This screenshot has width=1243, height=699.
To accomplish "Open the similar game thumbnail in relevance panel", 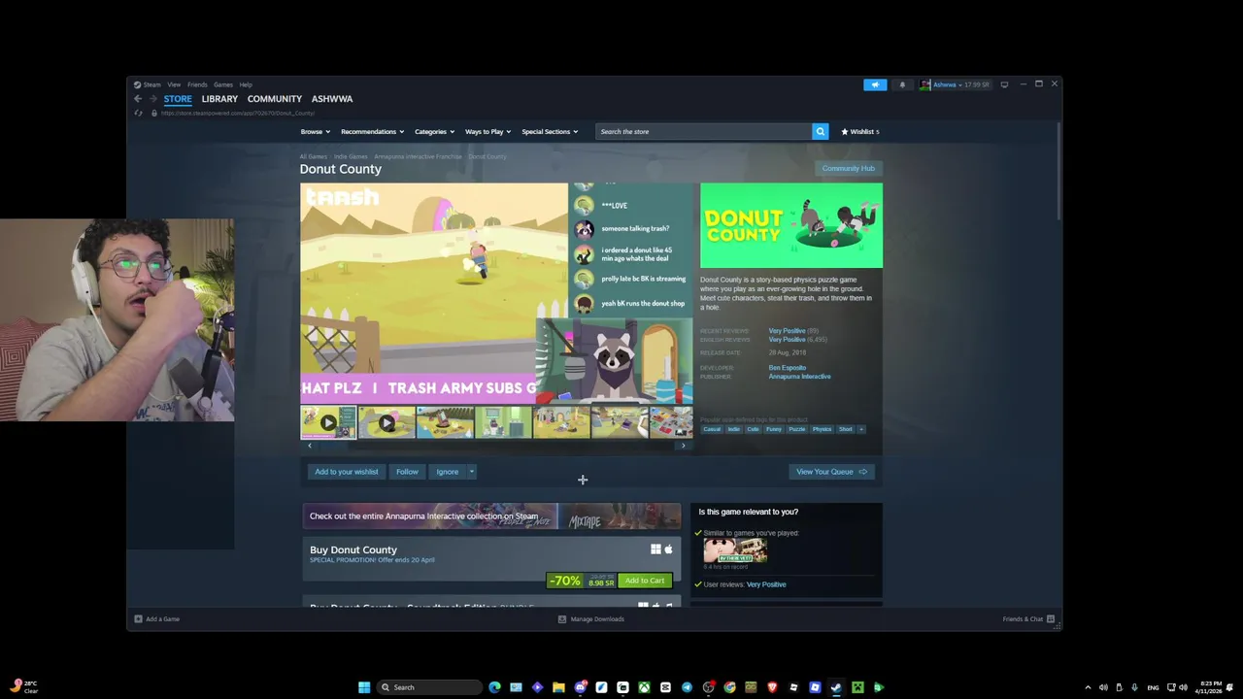I will [x=735, y=551].
